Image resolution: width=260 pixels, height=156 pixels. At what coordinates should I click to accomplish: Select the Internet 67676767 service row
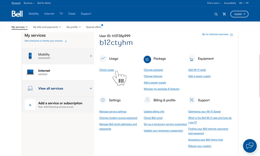(x=58, y=72)
